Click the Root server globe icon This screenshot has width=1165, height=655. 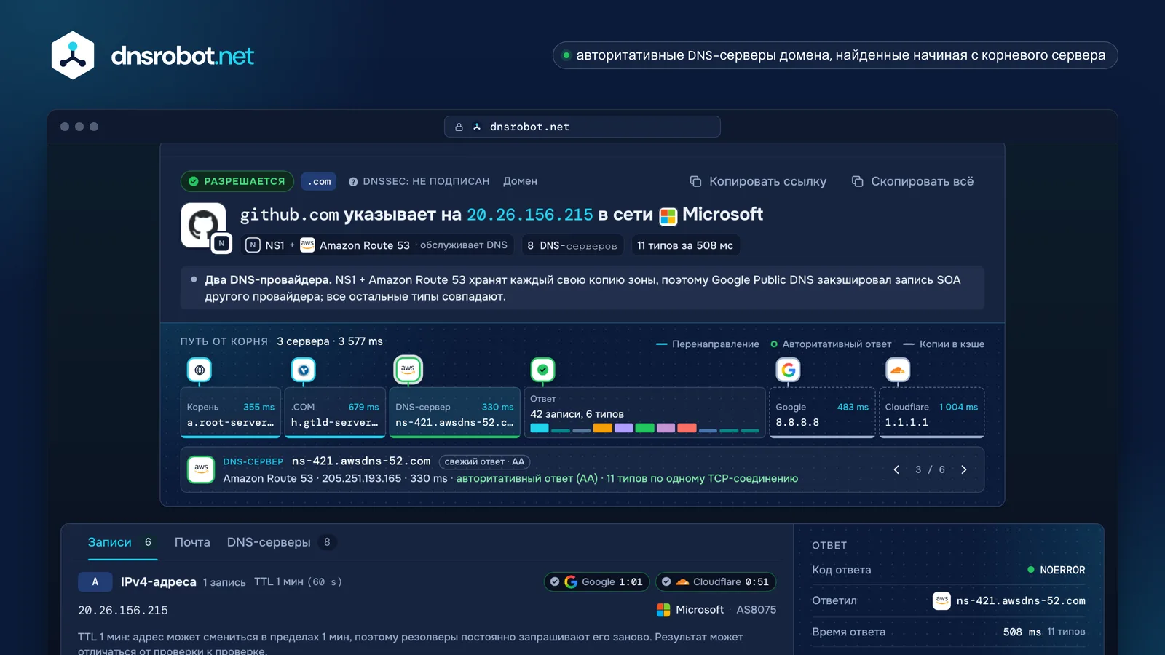[200, 370]
